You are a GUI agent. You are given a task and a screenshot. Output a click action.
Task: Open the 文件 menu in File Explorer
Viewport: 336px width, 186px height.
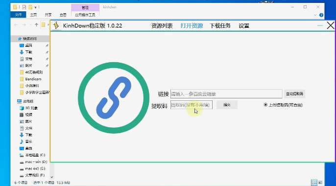point(18,15)
